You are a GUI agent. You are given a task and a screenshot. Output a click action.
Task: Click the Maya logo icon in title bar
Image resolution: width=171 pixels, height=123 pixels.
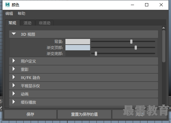tap(8, 5)
